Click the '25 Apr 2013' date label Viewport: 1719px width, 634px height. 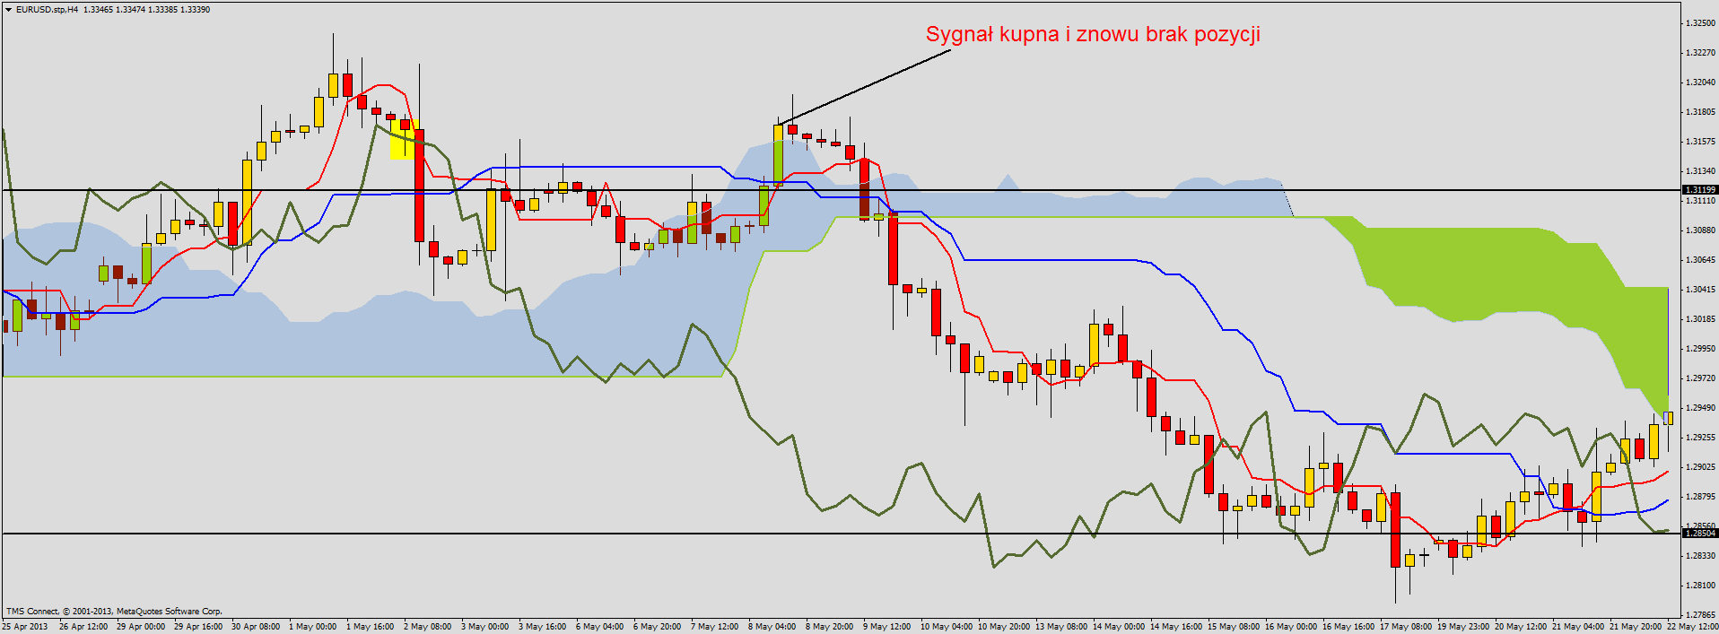point(25,627)
